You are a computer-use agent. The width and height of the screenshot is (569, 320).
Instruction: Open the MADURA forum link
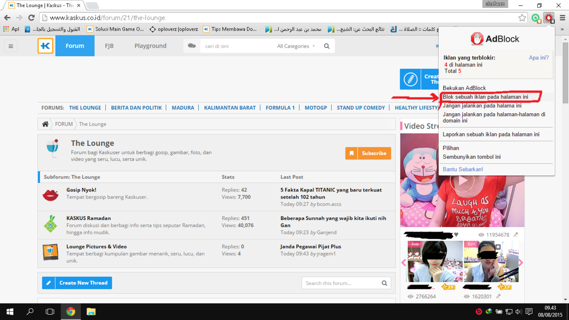point(183,108)
